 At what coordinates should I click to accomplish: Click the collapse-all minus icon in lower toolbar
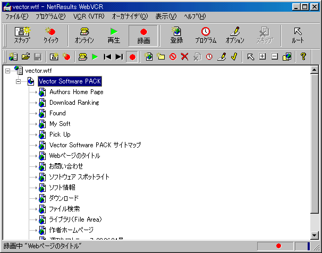tap(275, 56)
